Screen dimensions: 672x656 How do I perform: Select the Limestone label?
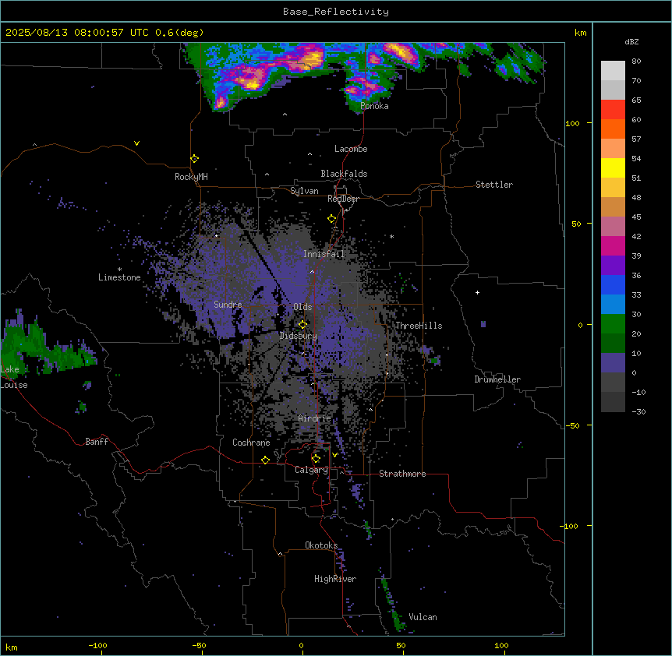[119, 277]
